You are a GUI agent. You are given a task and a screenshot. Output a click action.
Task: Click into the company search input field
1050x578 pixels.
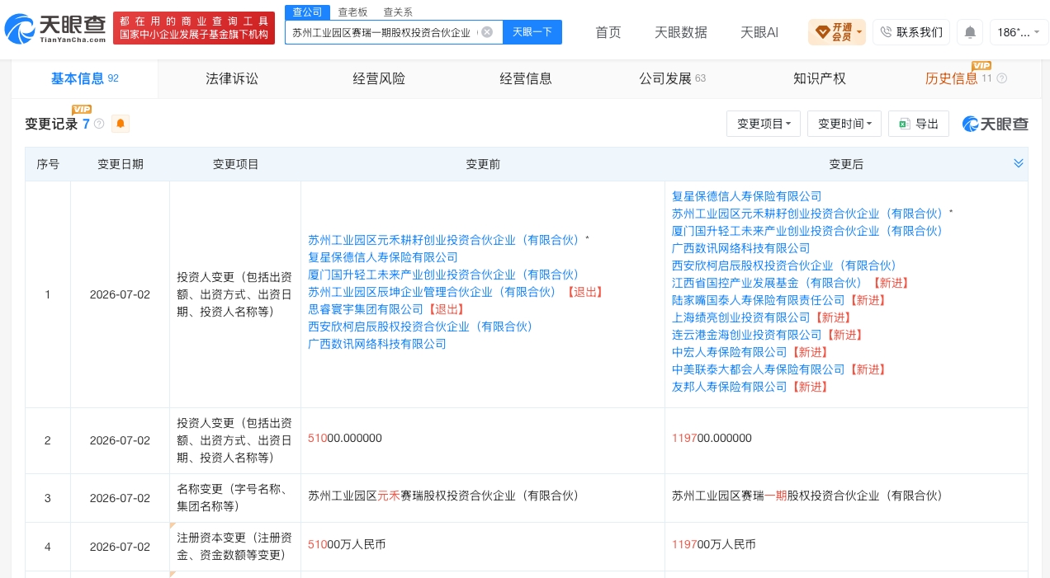[384, 32]
